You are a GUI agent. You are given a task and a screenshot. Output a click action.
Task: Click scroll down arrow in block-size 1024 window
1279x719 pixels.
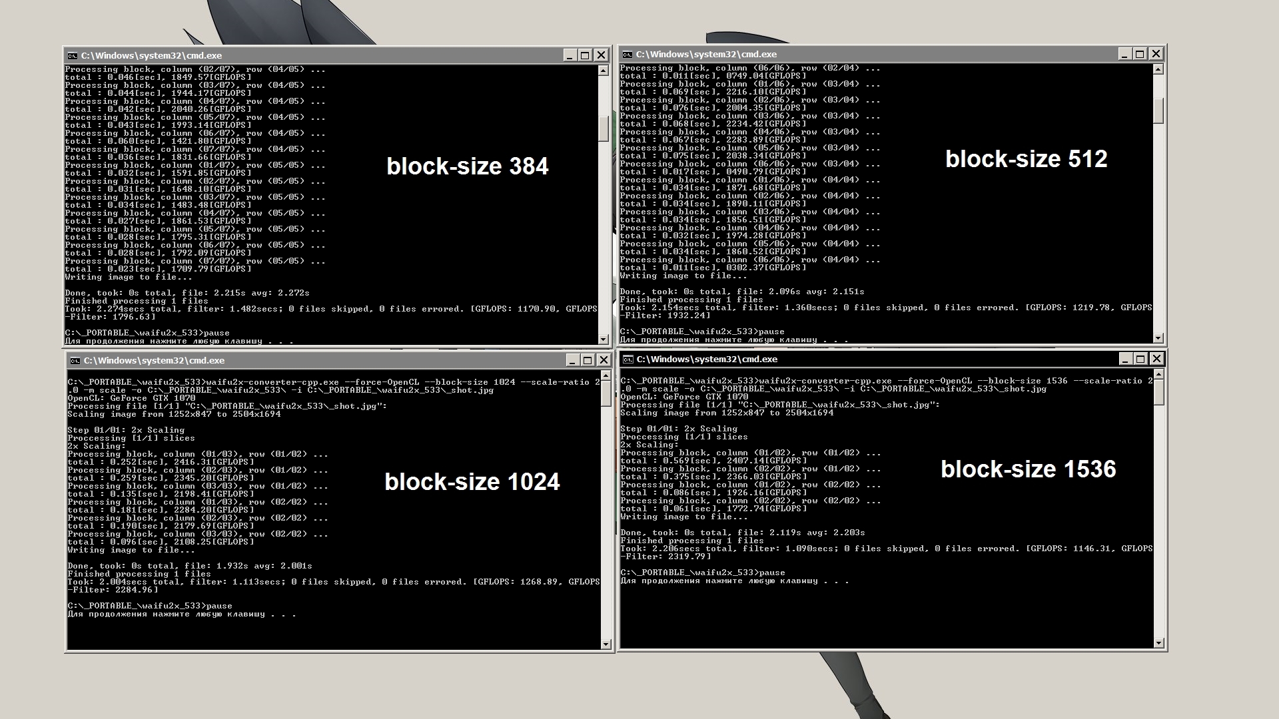[x=606, y=644]
